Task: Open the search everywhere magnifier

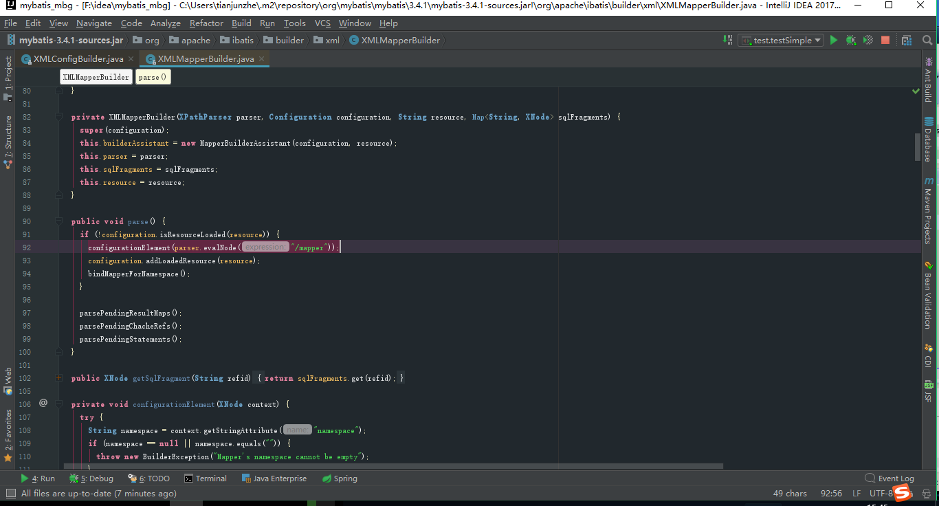Action: (926, 40)
